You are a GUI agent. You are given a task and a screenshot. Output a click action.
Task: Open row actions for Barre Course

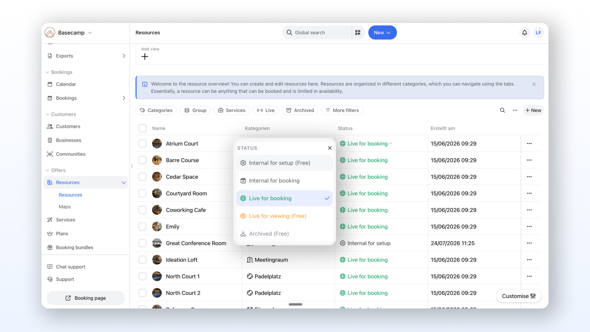point(529,160)
